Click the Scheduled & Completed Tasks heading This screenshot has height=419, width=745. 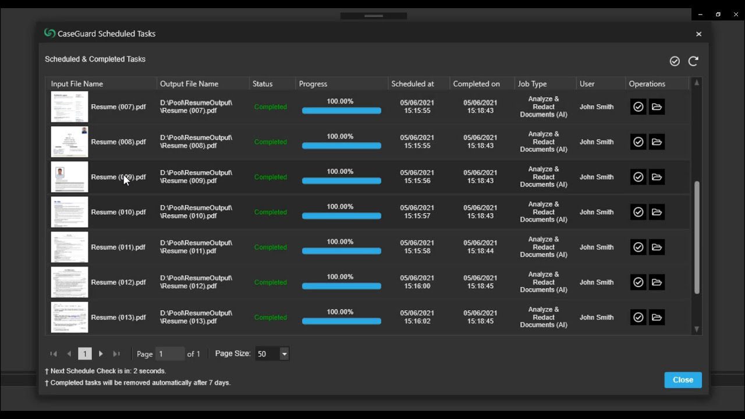tap(95, 59)
